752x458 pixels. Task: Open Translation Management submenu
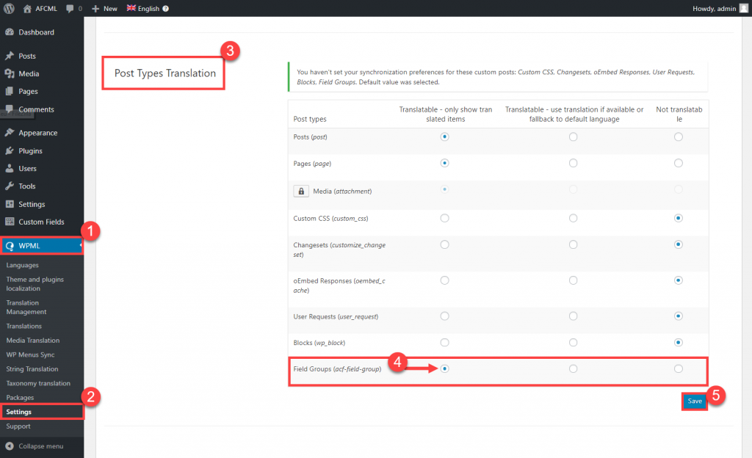tap(26, 307)
